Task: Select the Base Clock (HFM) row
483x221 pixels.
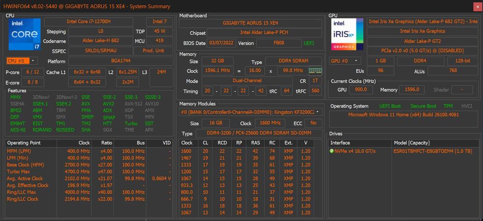Action: pyautogui.click(x=89, y=165)
